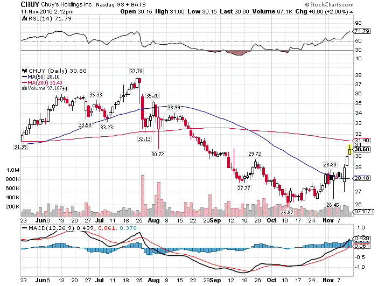The width and height of the screenshot is (378, 286).
Task: Click the yellow highlighted latest candlestick
Action: coord(349,150)
